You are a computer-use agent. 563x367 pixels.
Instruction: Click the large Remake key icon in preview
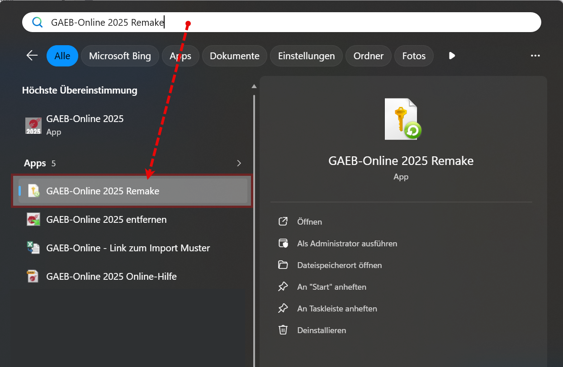click(402, 119)
